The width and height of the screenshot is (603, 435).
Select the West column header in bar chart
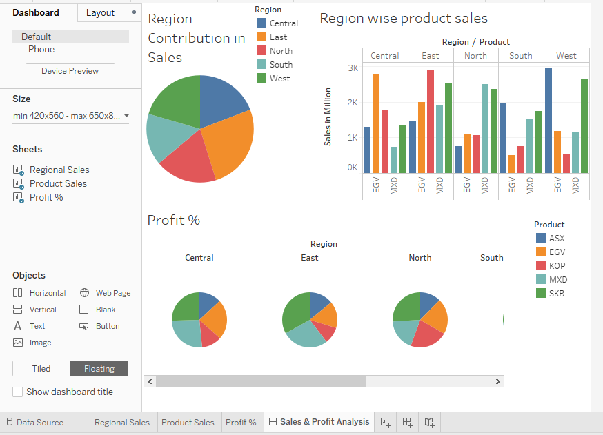566,56
